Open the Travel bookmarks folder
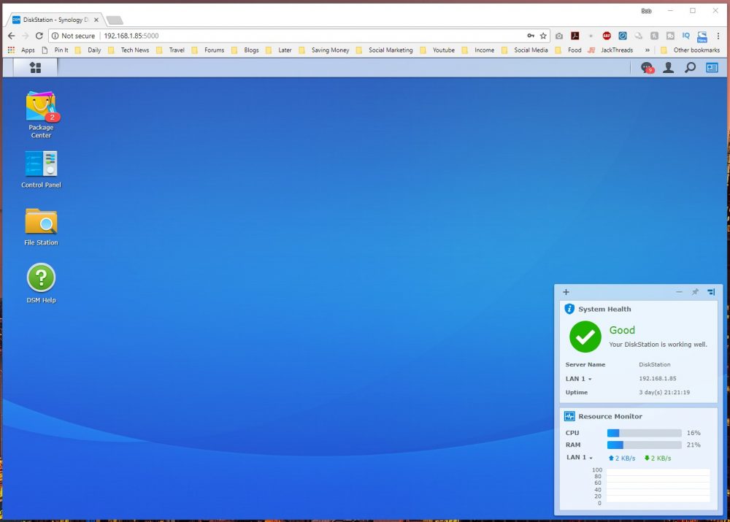This screenshot has height=522, width=730. coord(170,50)
